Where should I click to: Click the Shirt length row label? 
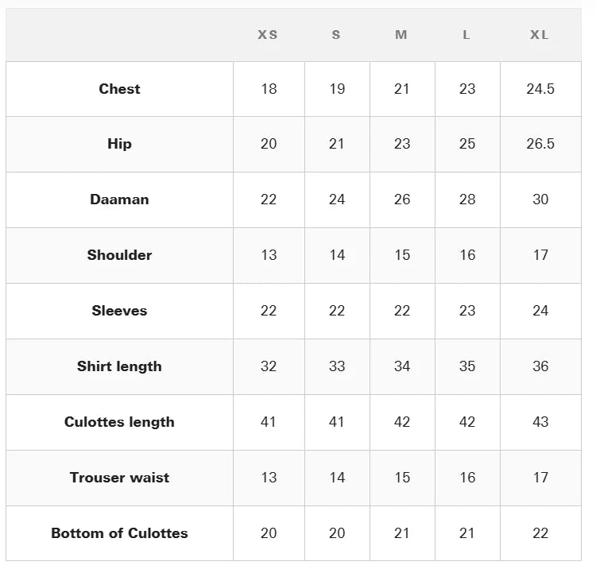point(119,366)
